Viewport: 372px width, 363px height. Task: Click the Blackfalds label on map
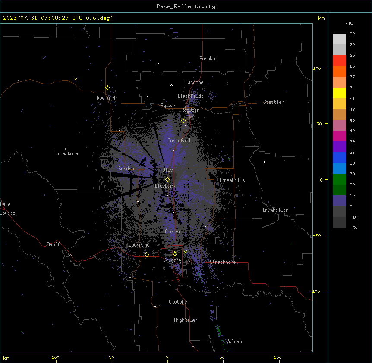pyautogui.click(x=190, y=96)
